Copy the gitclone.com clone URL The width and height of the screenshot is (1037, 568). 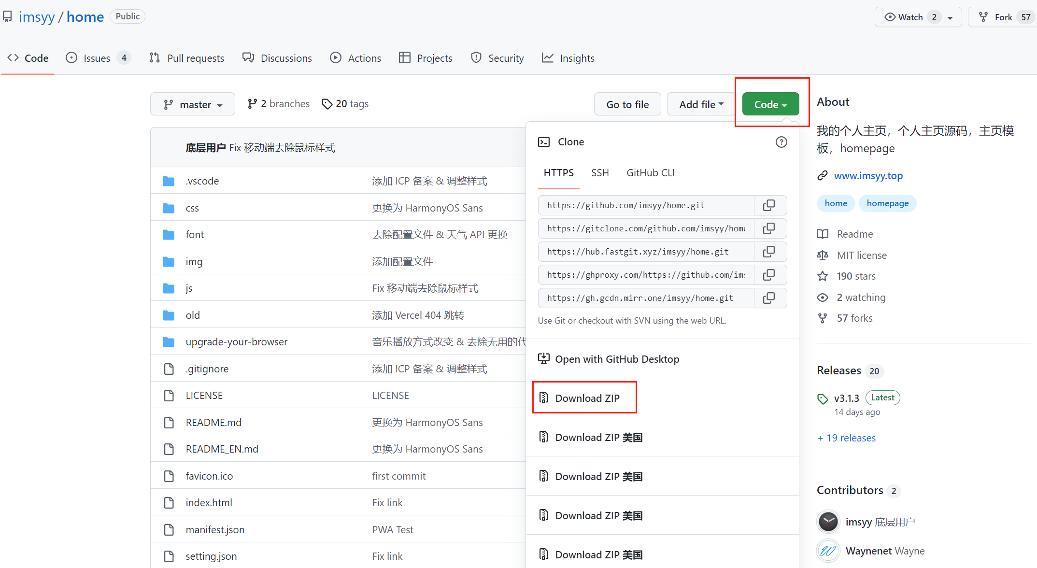click(768, 228)
